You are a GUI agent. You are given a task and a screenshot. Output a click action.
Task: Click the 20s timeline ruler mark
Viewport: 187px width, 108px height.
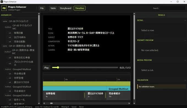click(x=66, y=79)
